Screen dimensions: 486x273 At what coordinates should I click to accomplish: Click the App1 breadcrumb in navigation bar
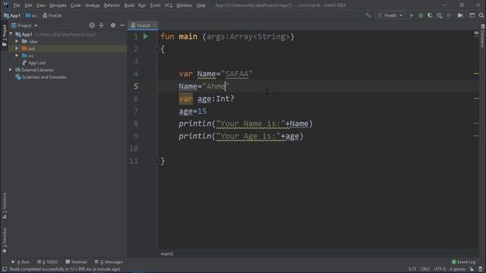click(x=12, y=15)
